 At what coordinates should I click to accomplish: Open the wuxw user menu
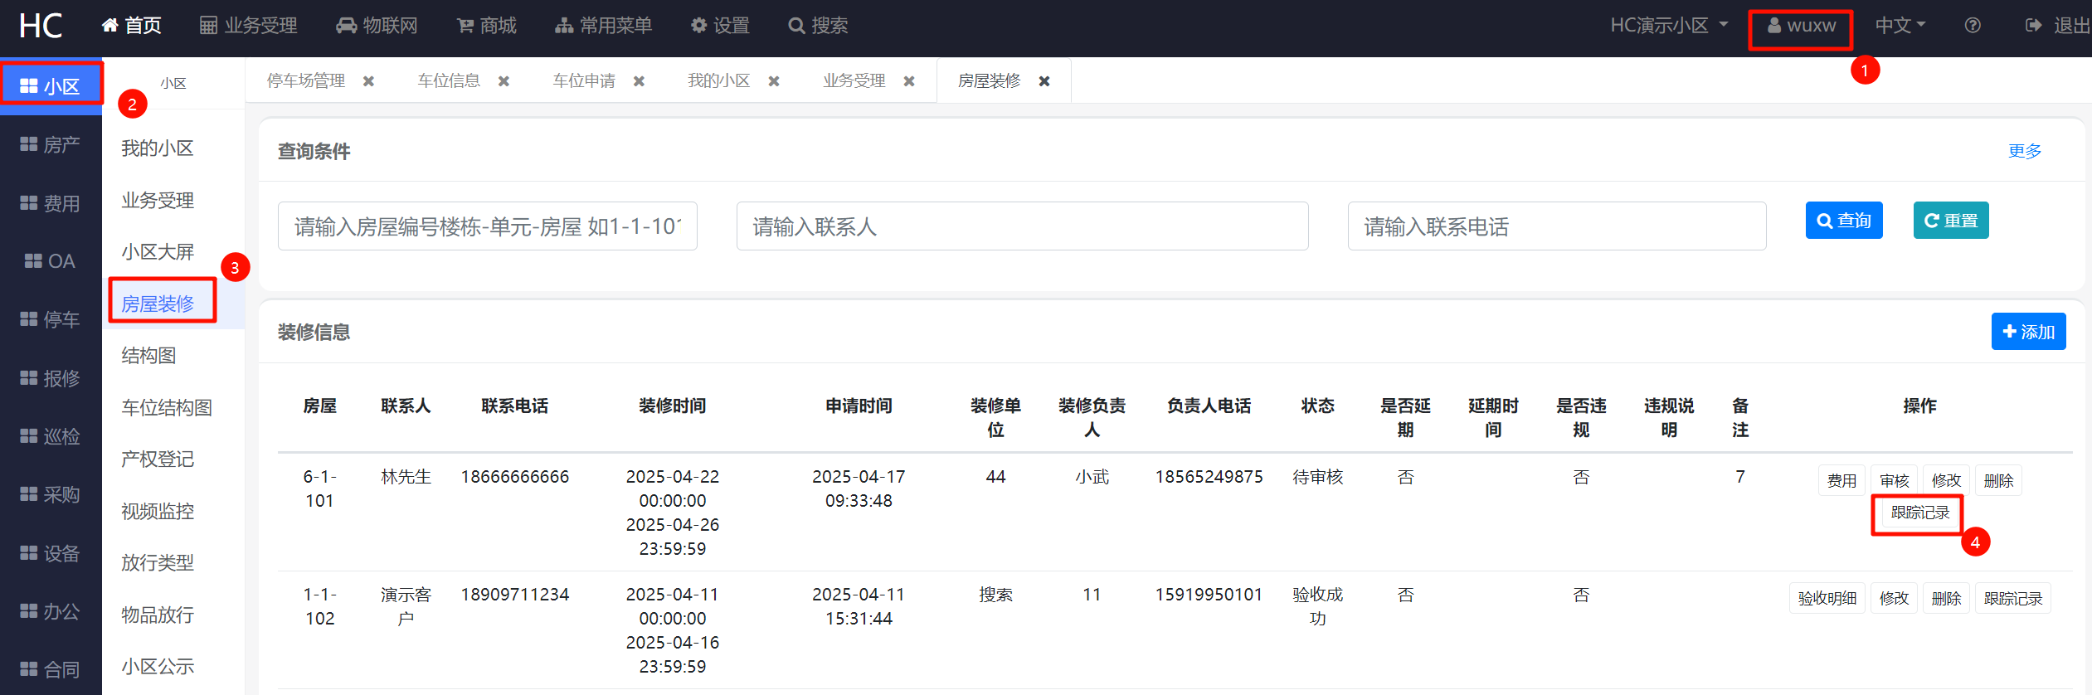click(1801, 26)
